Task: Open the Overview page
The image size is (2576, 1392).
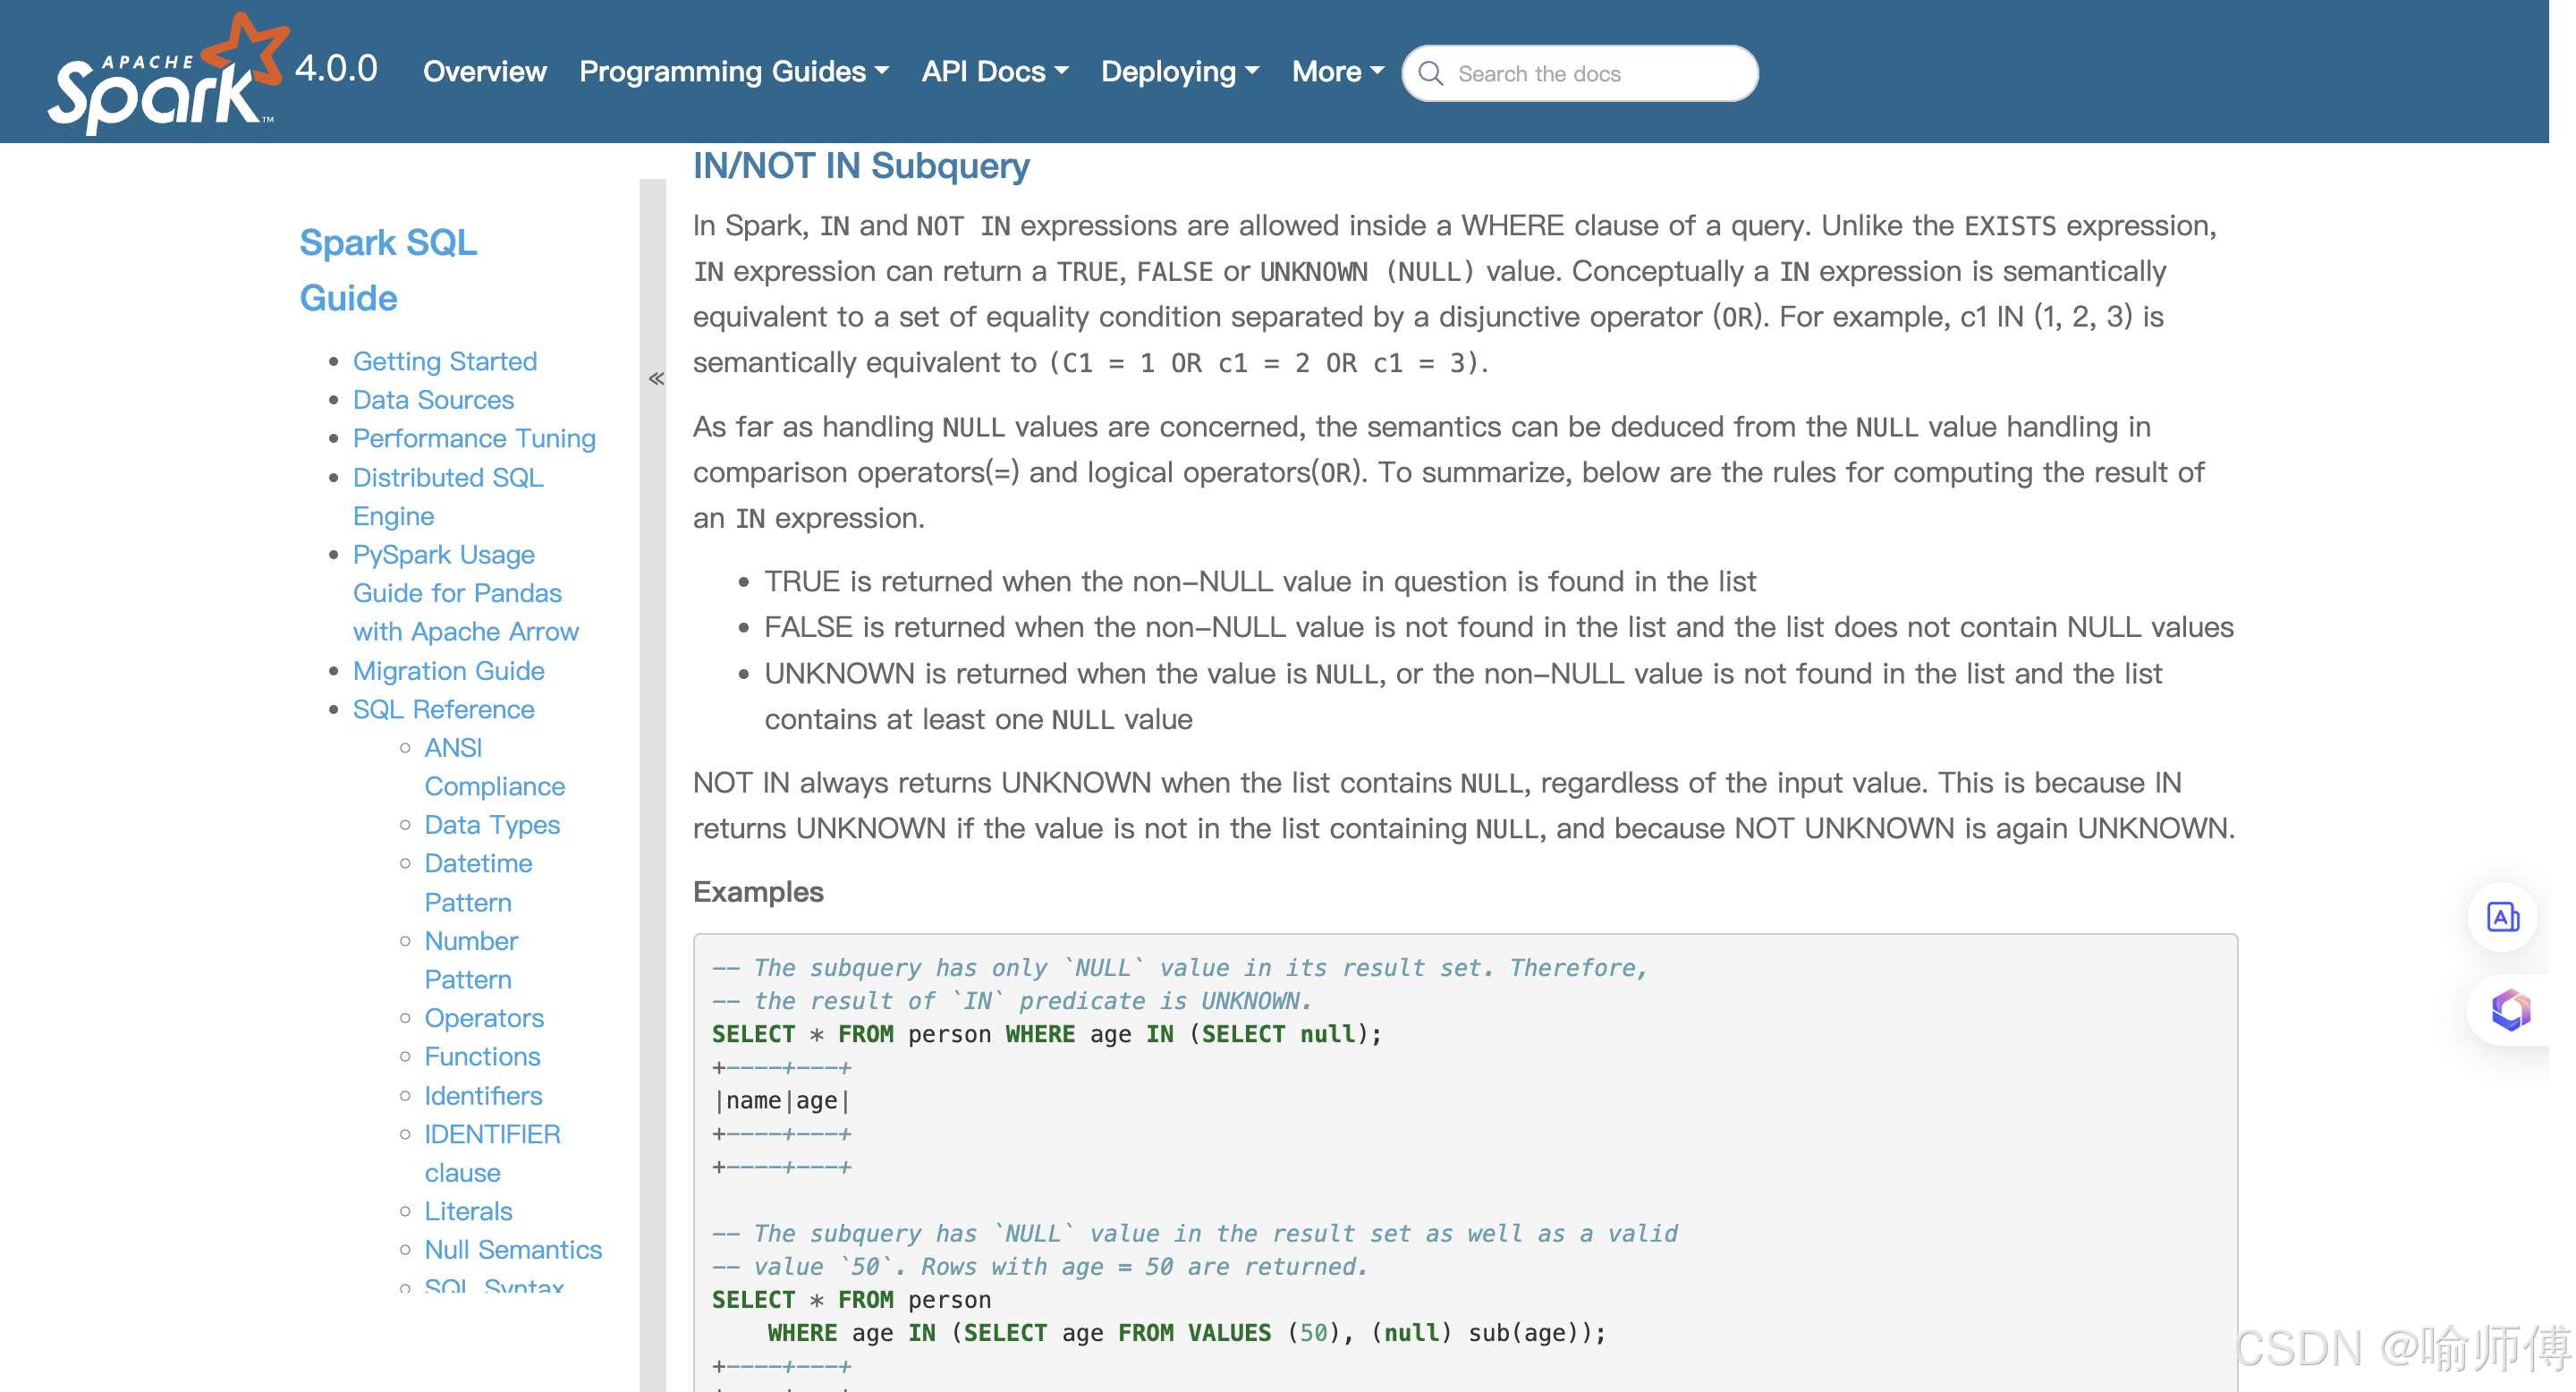Action: [485, 72]
